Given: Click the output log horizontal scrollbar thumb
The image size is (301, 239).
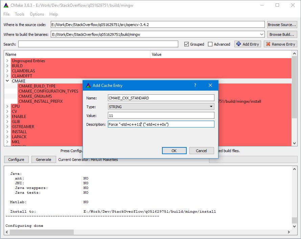Looking at the screenshot, I should pyautogui.click(x=42, y=232).
